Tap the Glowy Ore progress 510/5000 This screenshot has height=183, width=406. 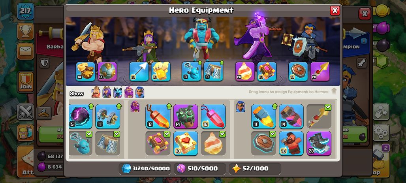pos(200,169)
